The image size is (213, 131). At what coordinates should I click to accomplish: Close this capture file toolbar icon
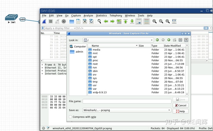[x=85, y=21]
